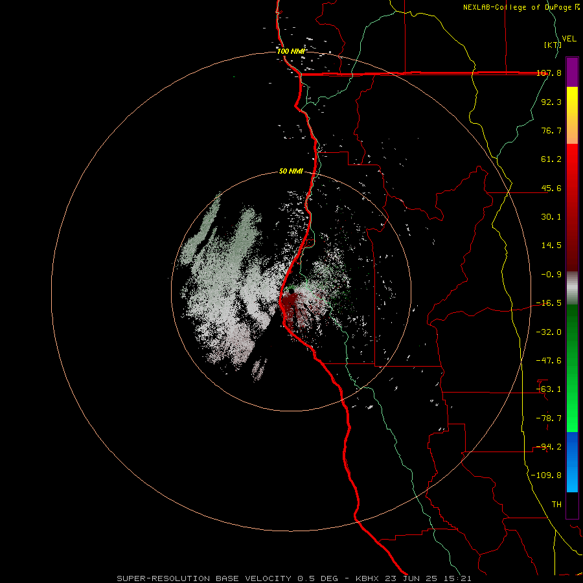Select the 14.5 velocity legend value

[551, 246]
